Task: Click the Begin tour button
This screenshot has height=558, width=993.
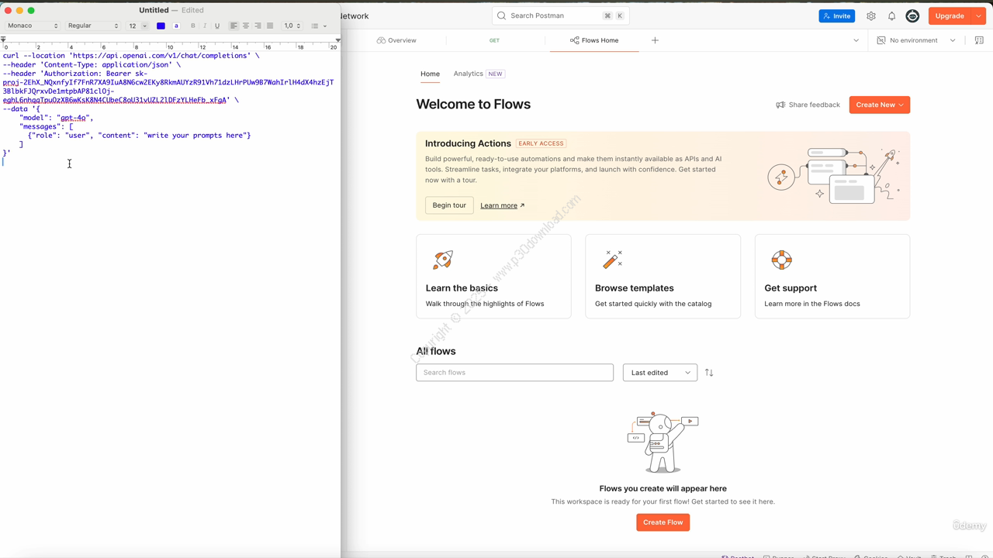Action: 449,205
